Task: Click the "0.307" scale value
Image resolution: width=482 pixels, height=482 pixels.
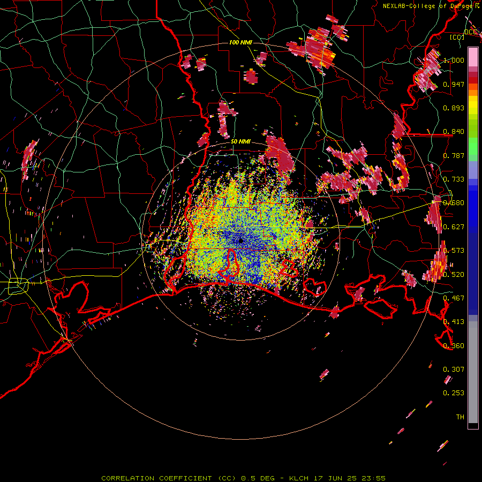Action: (454, 370)
